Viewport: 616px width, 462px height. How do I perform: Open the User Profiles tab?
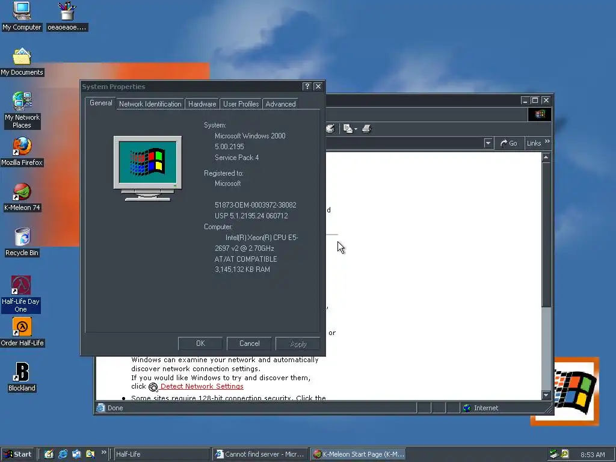tap(241, 104)
